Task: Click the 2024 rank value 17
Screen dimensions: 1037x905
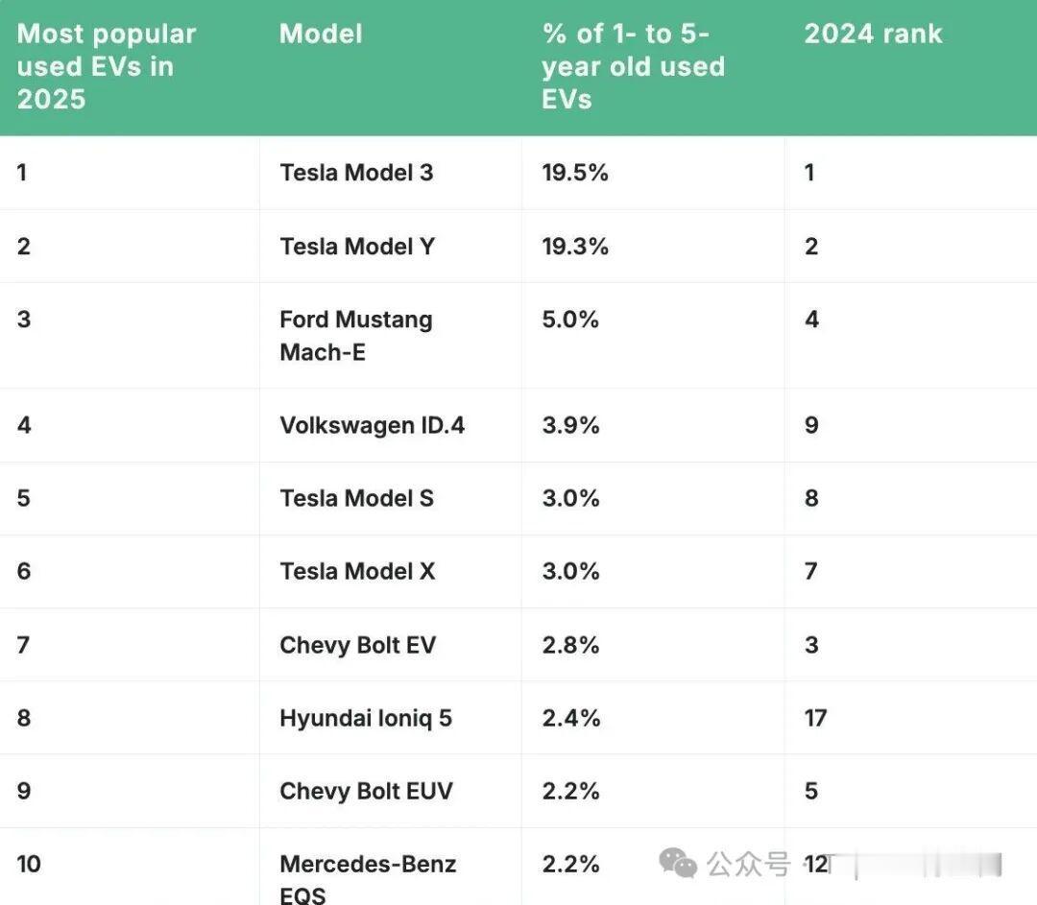Action: click(815, 718)
